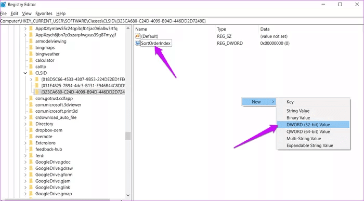Click the {323CA680-C24D key folder icon
Screen dimensions: 364x201
[37, 92]
